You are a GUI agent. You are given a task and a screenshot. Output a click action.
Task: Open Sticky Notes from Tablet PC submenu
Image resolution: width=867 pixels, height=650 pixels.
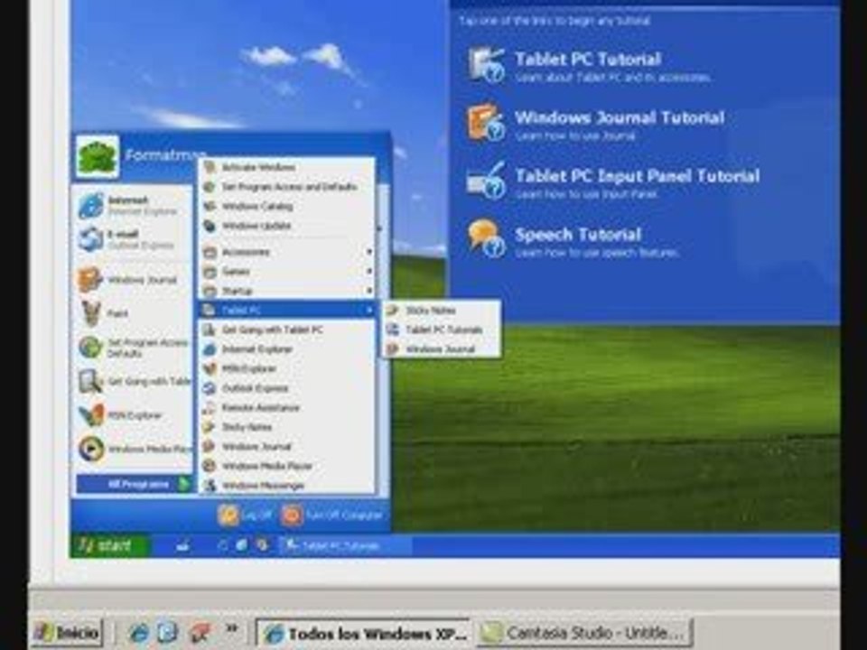click(442, 311)
